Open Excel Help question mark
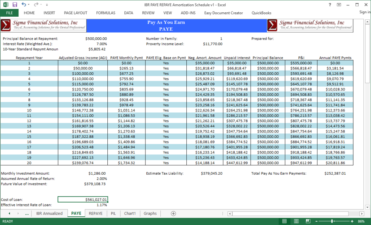 pyautogui.click(x=330, y=5)
